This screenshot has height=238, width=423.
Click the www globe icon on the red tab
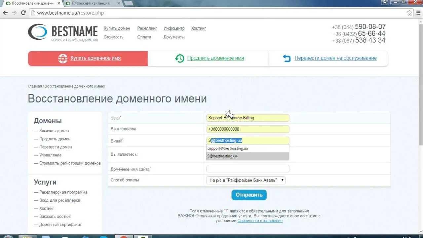click(63, 58)
